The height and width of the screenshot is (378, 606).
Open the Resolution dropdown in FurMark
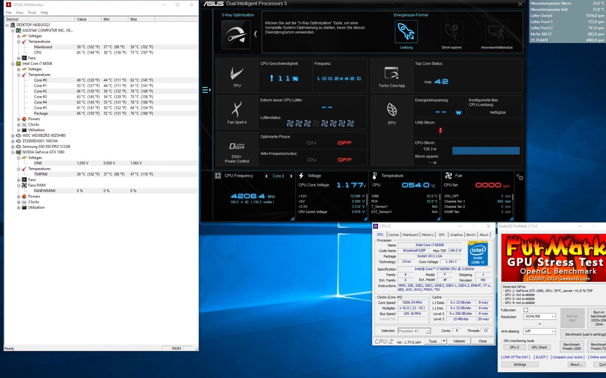539,316
